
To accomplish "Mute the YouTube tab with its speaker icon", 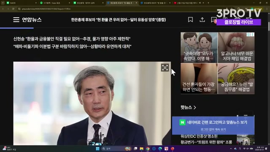I will 200,3.
